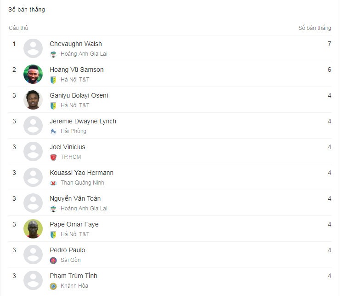
Task: Click the Hải Phòng club crest icon
Action: tap(53, 131)
